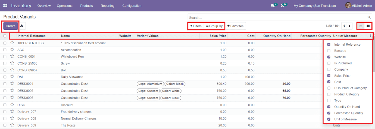Sort by Quantity On Hand header
The width and height of the screenshot is (375, 129).
[x=277, y=36]
